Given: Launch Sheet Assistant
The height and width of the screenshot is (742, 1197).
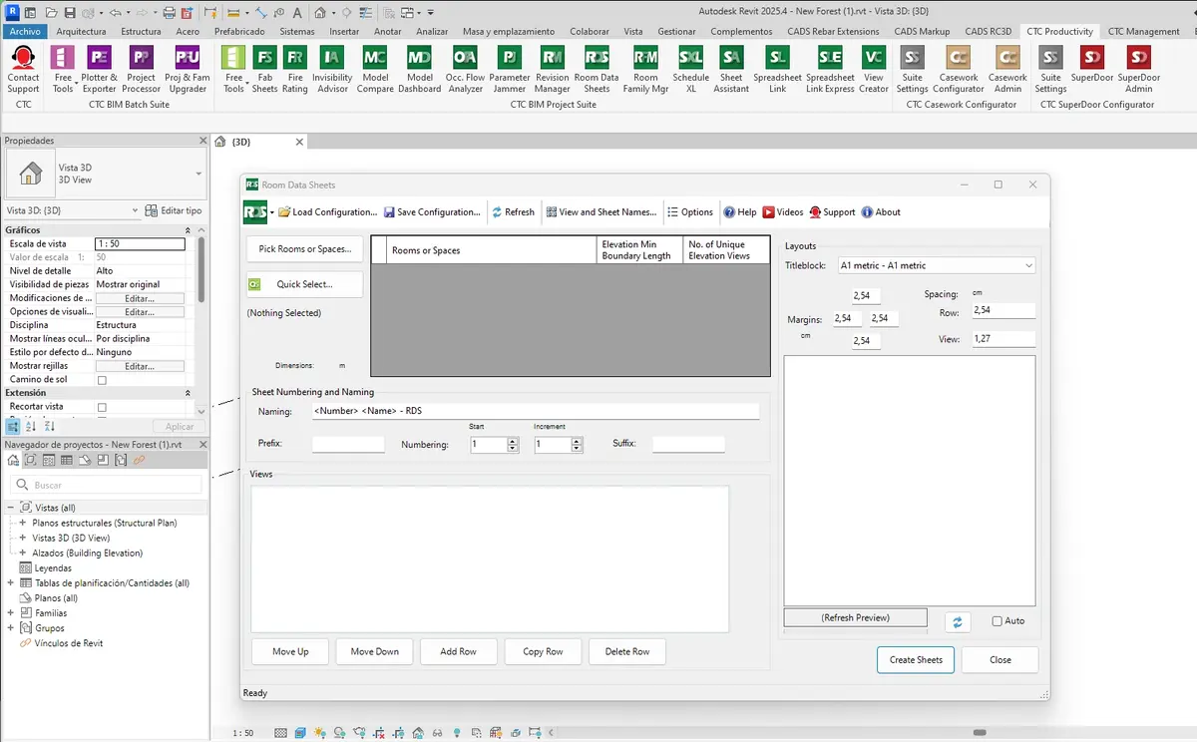Looking at the screenshot, I should tap(731, 70).
